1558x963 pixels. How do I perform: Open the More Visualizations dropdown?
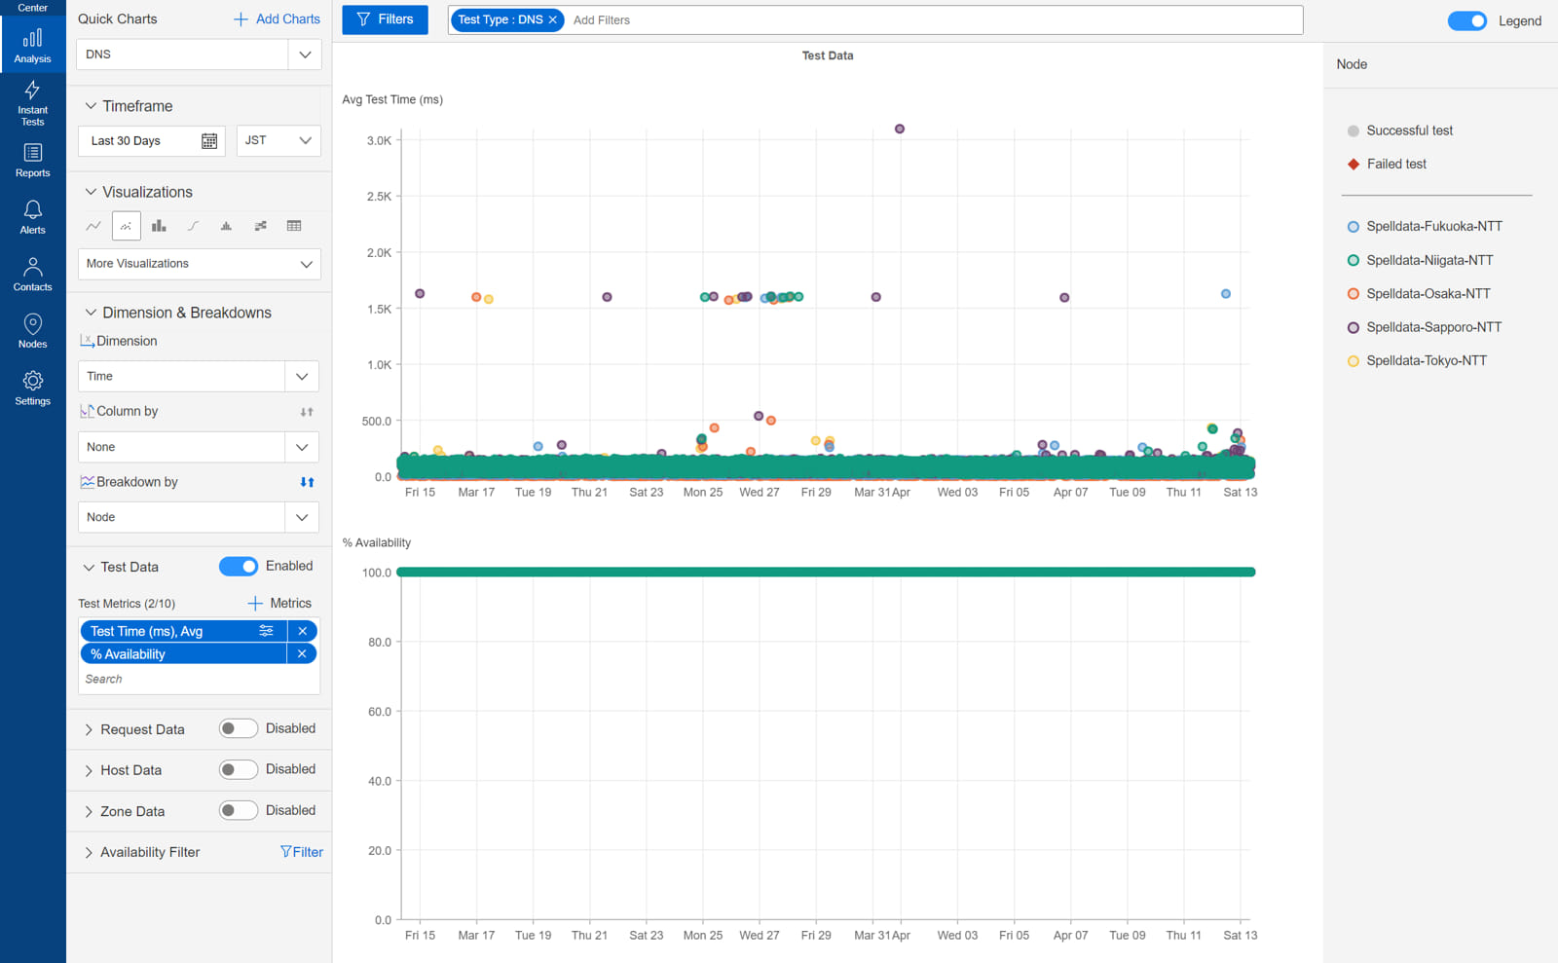tap(199, 264)
